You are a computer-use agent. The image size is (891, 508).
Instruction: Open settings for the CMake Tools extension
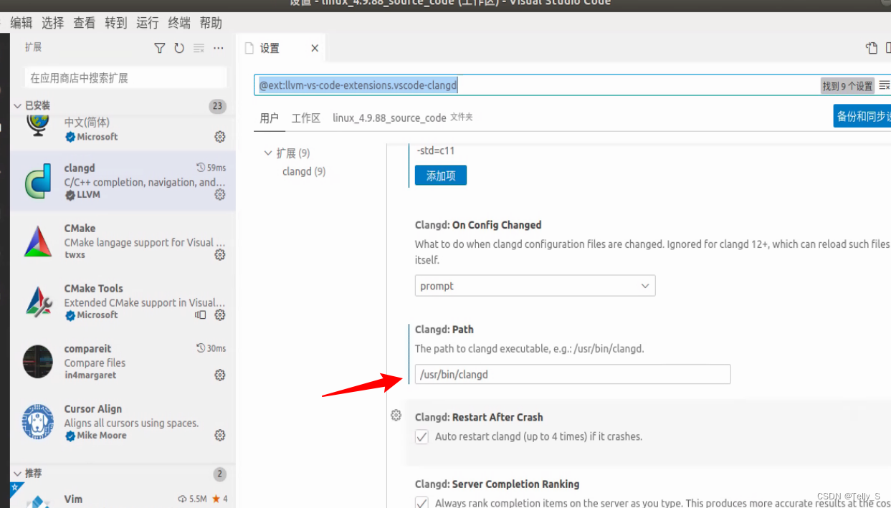pos(219,315)
